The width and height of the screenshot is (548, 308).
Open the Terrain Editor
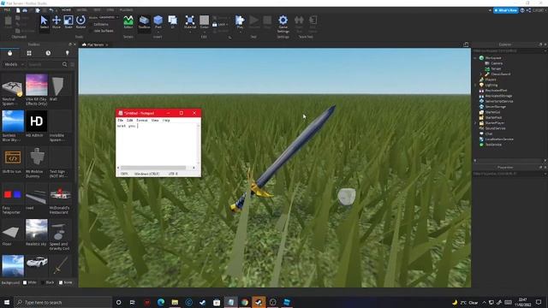click(x=128, y=22)
